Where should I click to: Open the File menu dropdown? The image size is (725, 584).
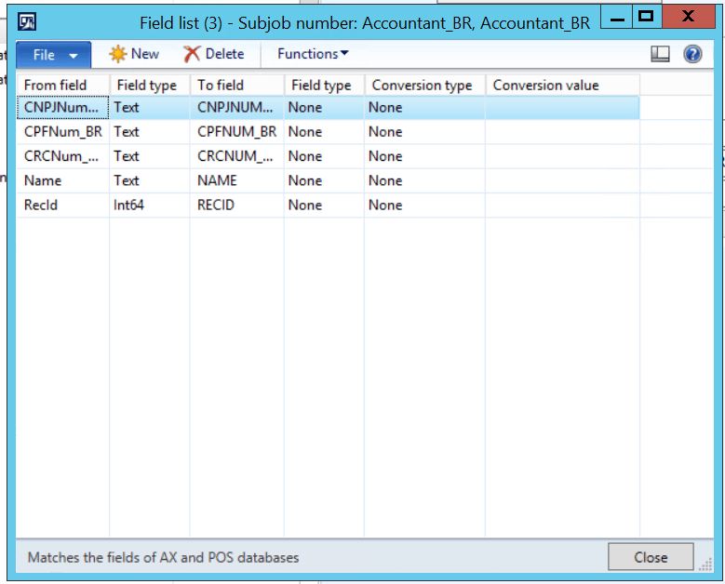(x=54, y=55)
